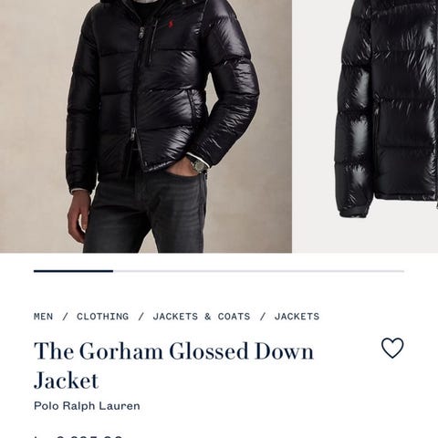The image size is (438, 438).
Task: Open JACKETS & COATS breadcrumb
Action: (x=202, y=317)
